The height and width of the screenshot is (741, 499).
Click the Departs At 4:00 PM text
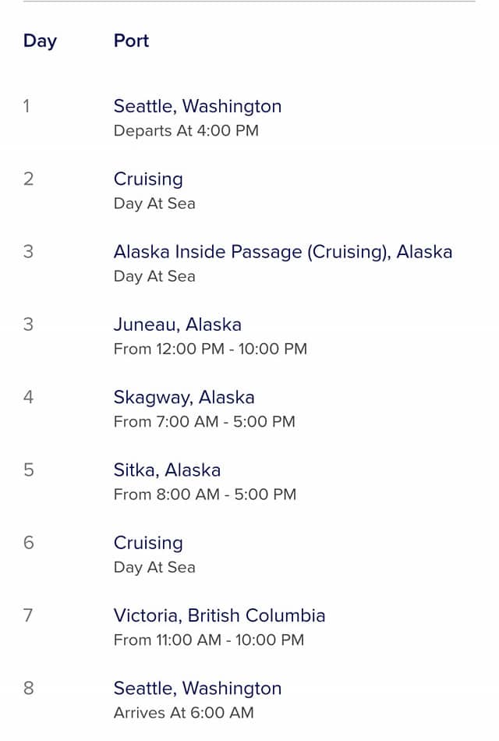186,131
